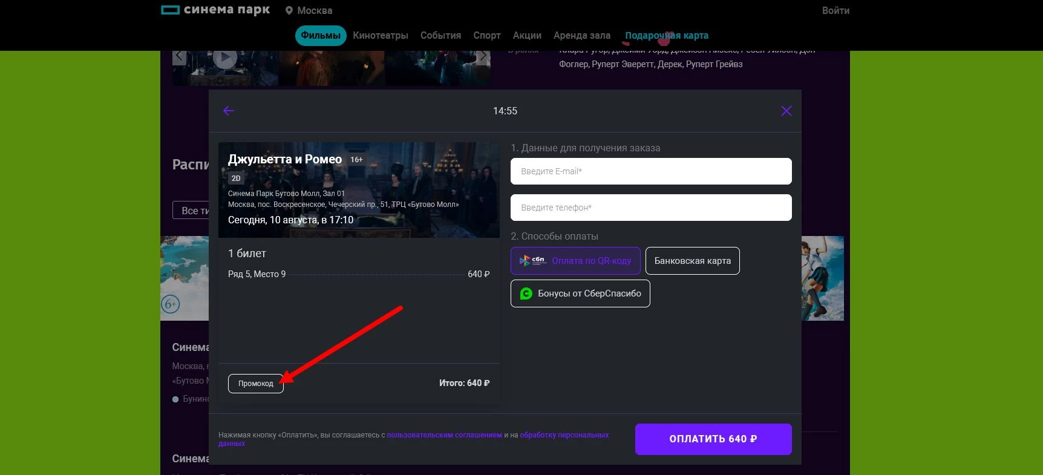Click the phone number input field
The height and width of the screenshot is (475, 1043).
651,208
